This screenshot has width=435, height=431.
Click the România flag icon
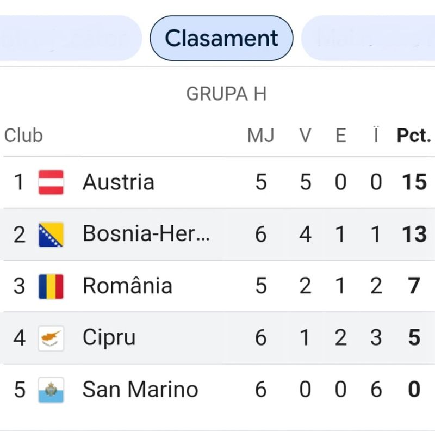click(51, 286)
